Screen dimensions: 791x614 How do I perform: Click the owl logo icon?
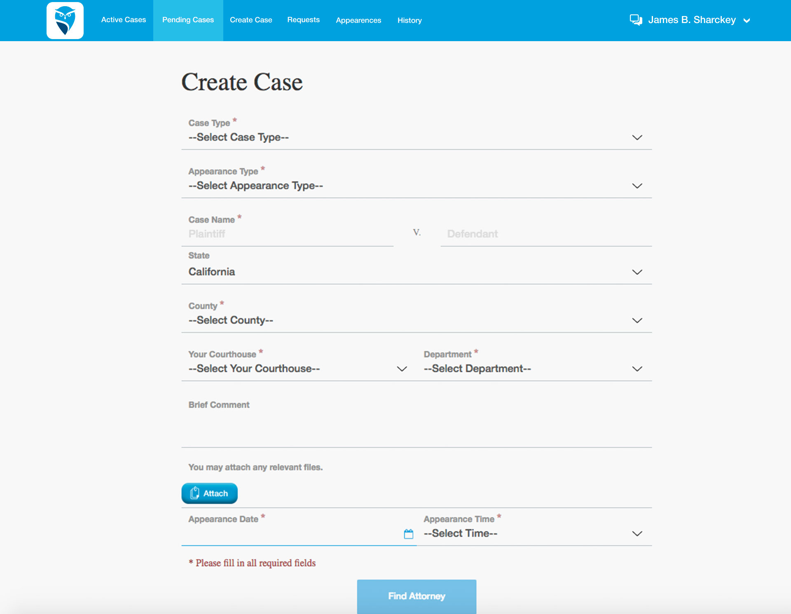pos(65,21)
